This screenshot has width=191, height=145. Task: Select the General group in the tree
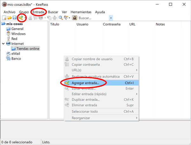pos(17,29)
